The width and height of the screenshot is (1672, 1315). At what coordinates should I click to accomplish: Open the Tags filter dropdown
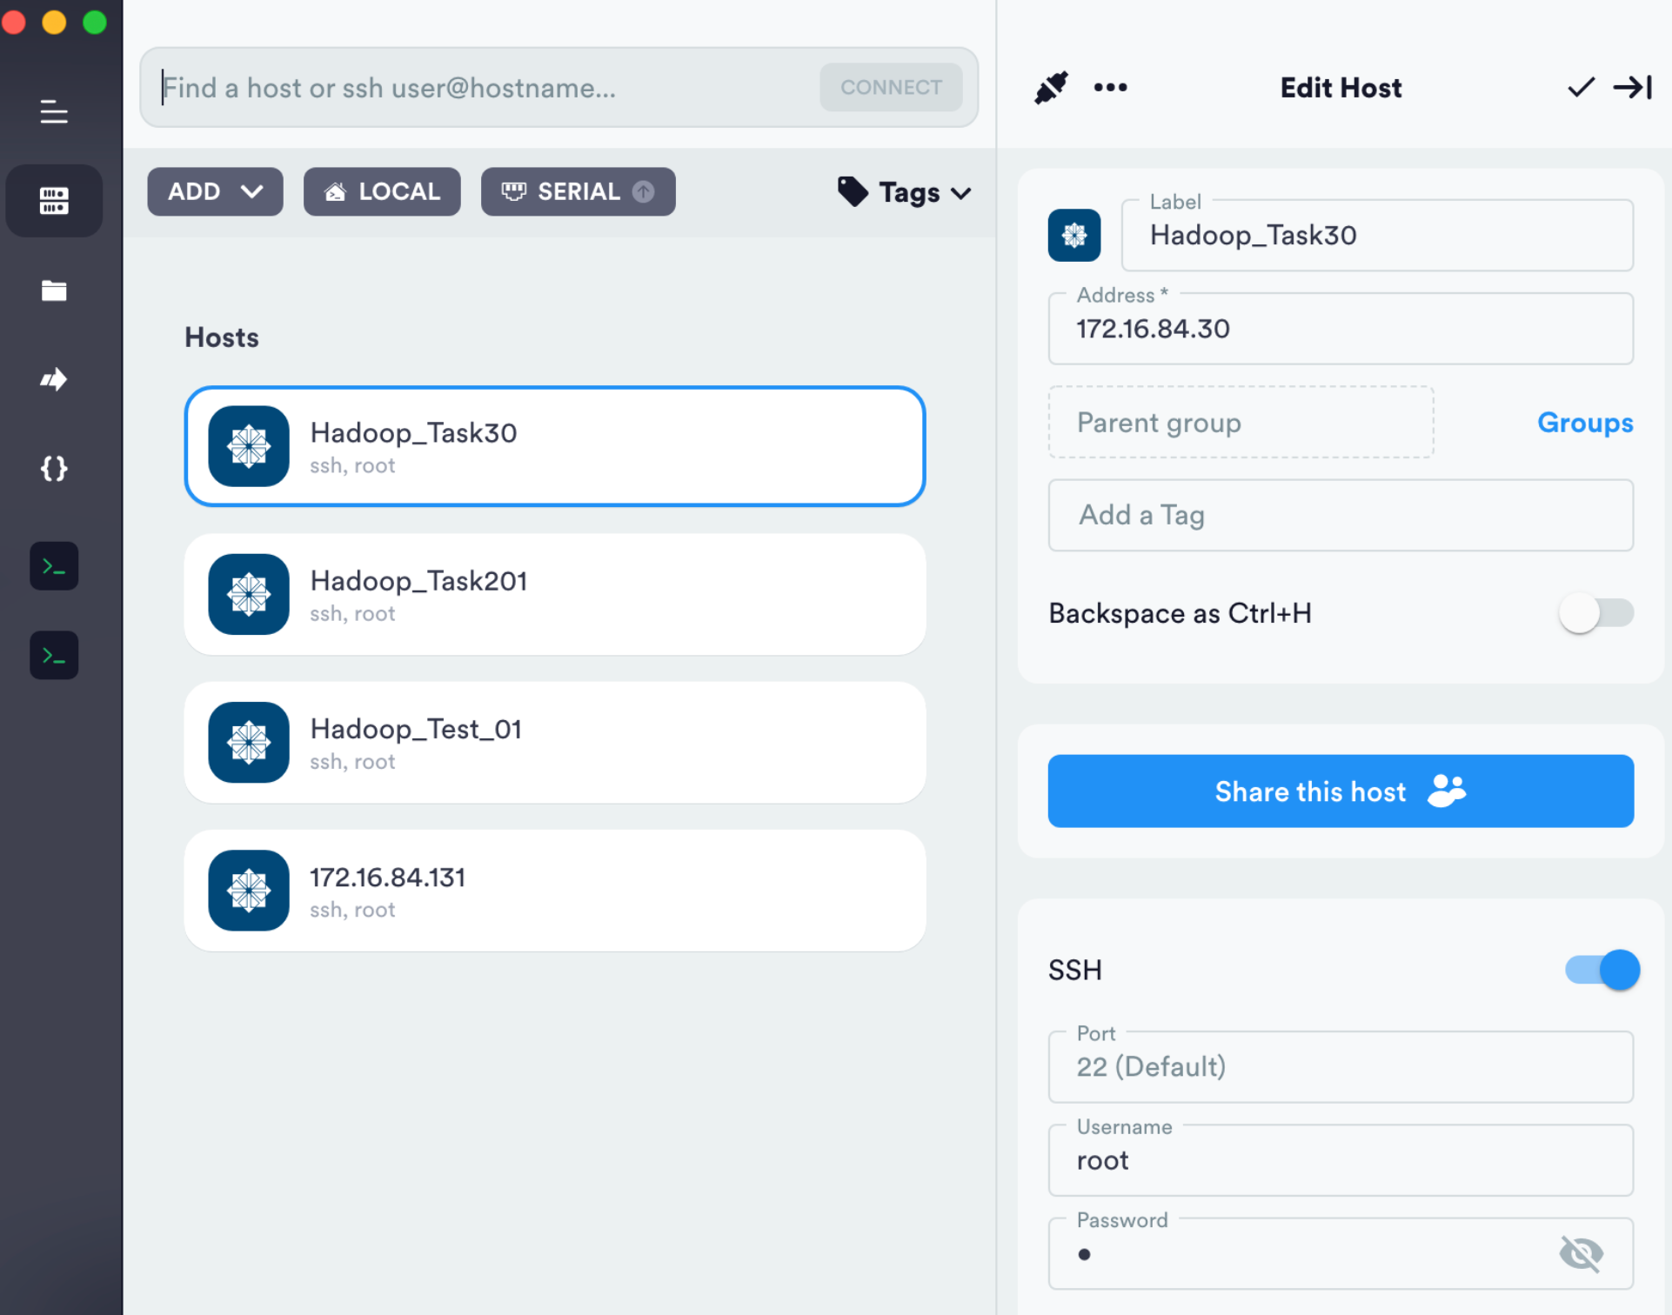[x=905, y=191]
